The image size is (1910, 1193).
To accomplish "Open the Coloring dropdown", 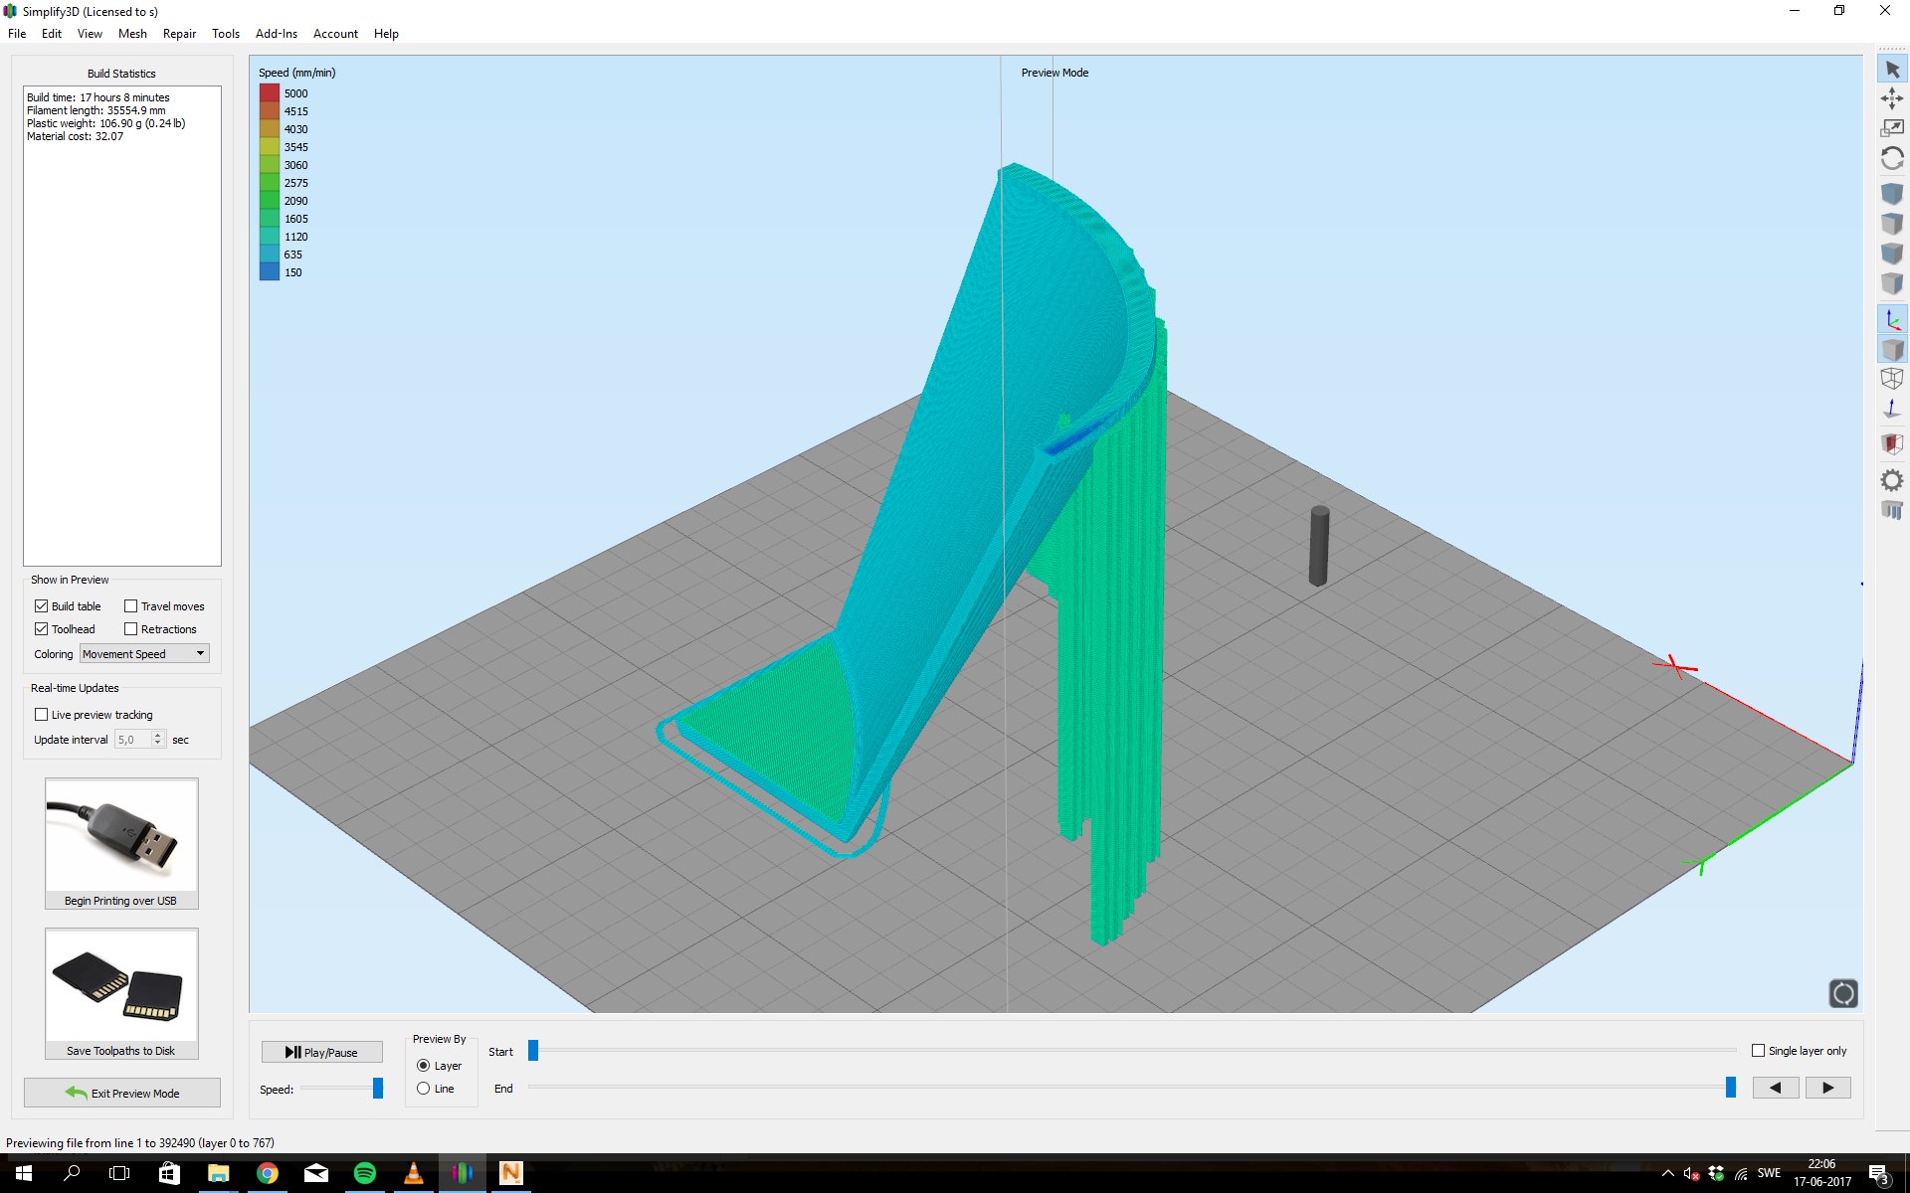I will pos(144,654).
